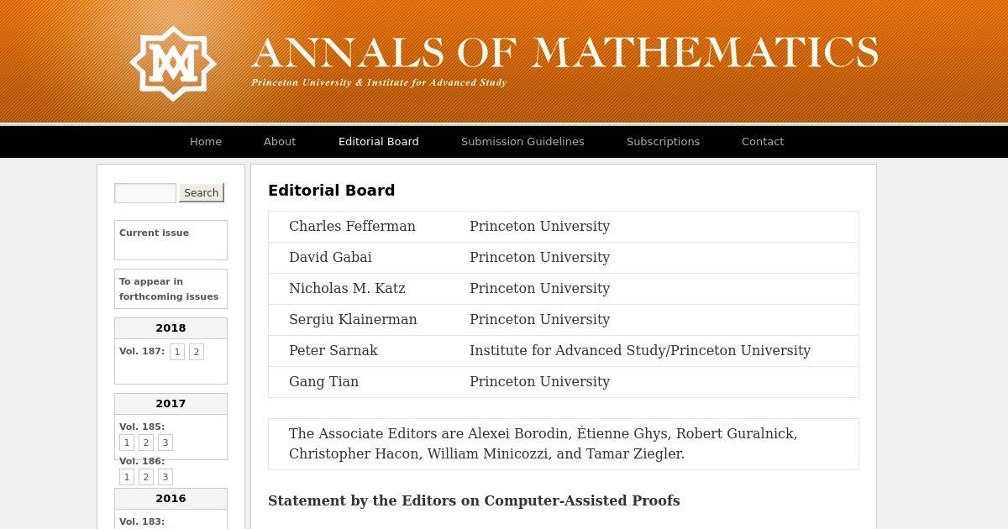This screenshot has height=529, width=1008.
Task: Open Vol. 186 issue 3
Action: pos(165,477)
